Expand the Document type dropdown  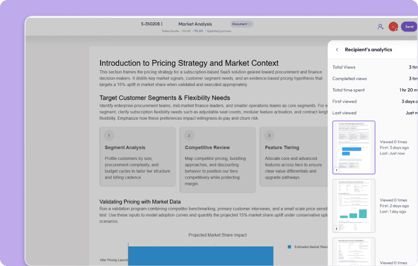pos(242,24)
